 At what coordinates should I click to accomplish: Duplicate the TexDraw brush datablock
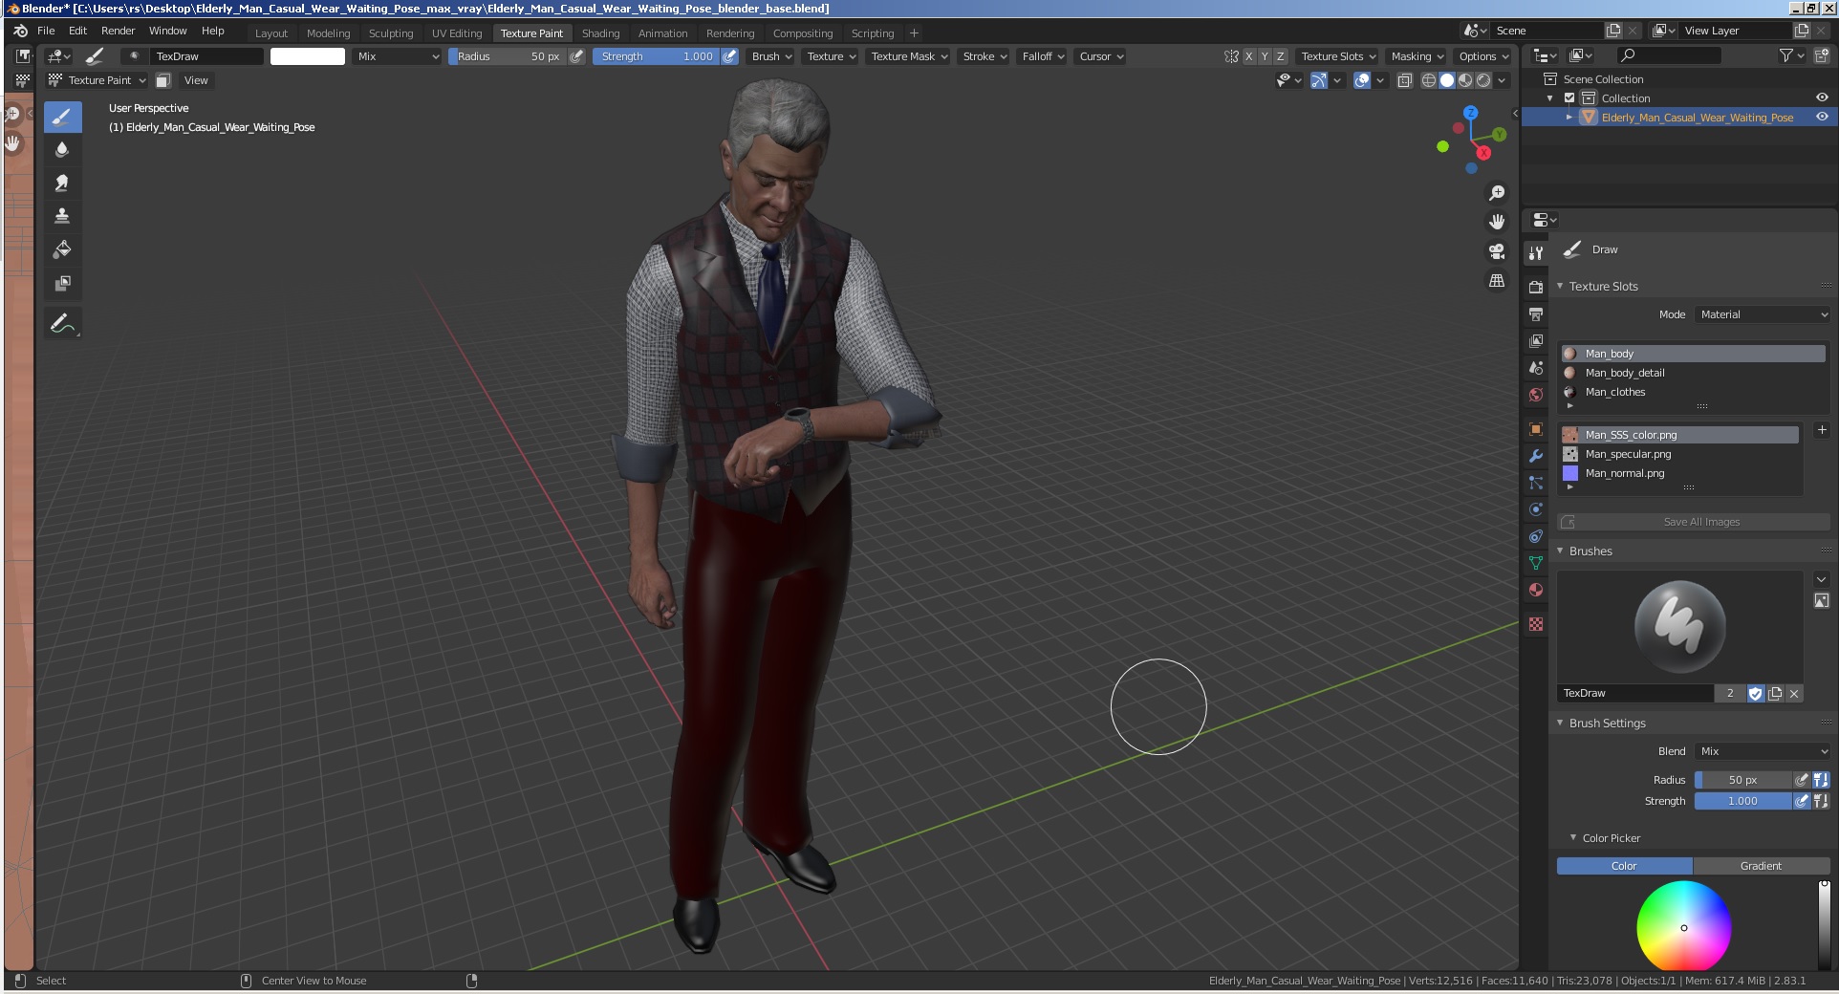point(1775,694)
